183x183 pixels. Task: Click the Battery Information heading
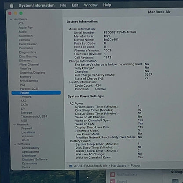coord(82,22)
